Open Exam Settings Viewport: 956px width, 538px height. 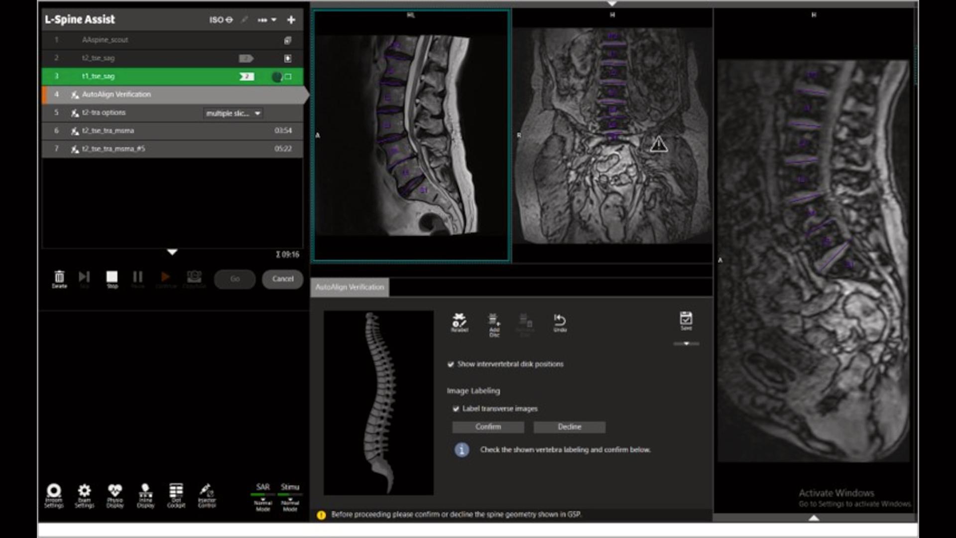[x=85, y=495]
